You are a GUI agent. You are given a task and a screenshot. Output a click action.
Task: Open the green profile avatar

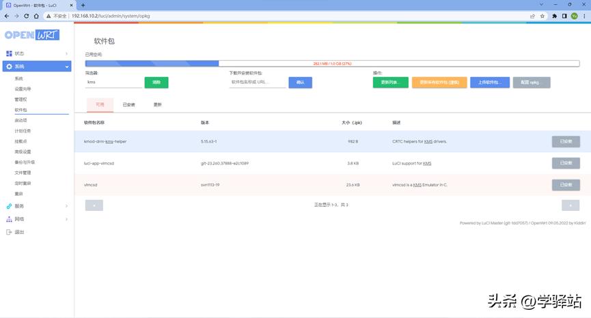tap(574, 16)
